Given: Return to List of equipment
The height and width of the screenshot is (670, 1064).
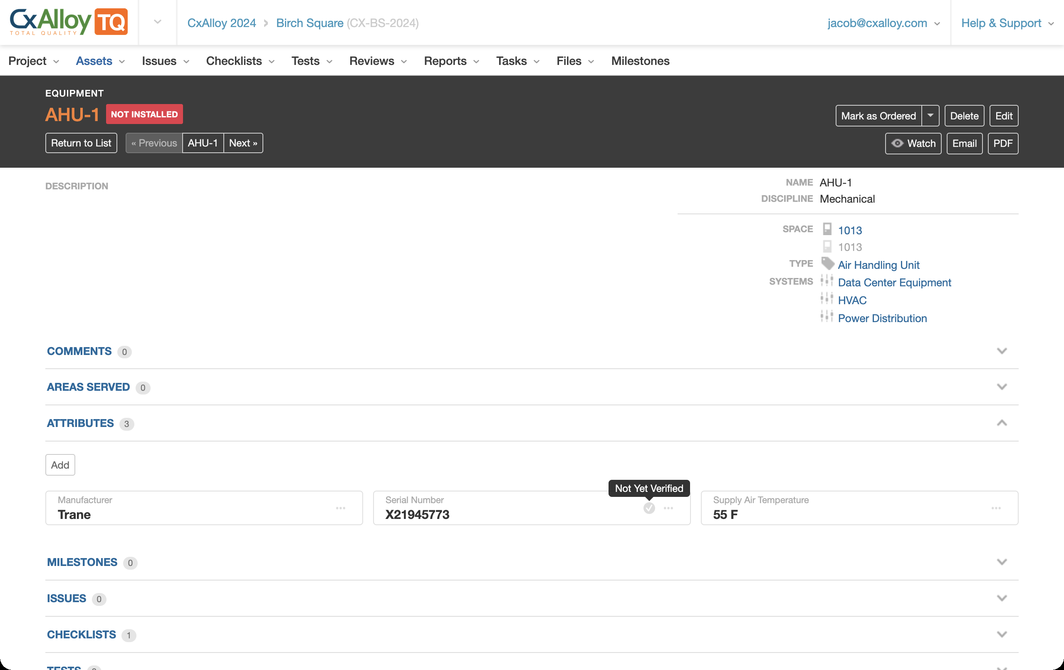Looking at the screenshot, I should tap(81, 143).
